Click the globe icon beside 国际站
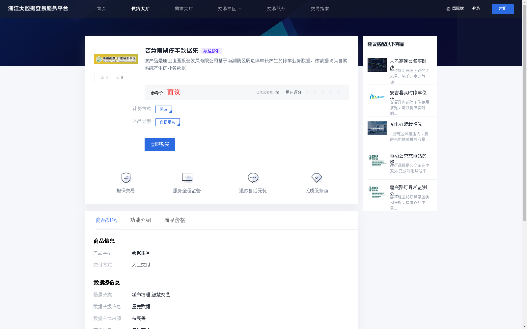This screenshot has height=329, width=527. [448, 9]
